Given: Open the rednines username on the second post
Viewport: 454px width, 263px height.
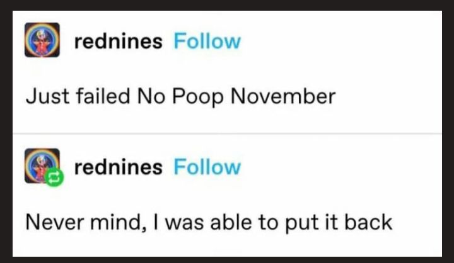Looking at the screenshot, I should pyautogui.click(x=118, y=167).
